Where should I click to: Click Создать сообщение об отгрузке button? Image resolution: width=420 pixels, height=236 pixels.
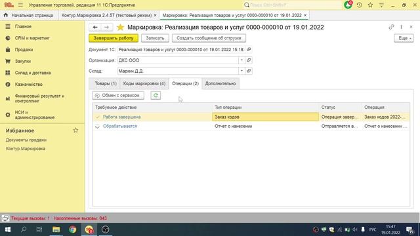[209, 38]
